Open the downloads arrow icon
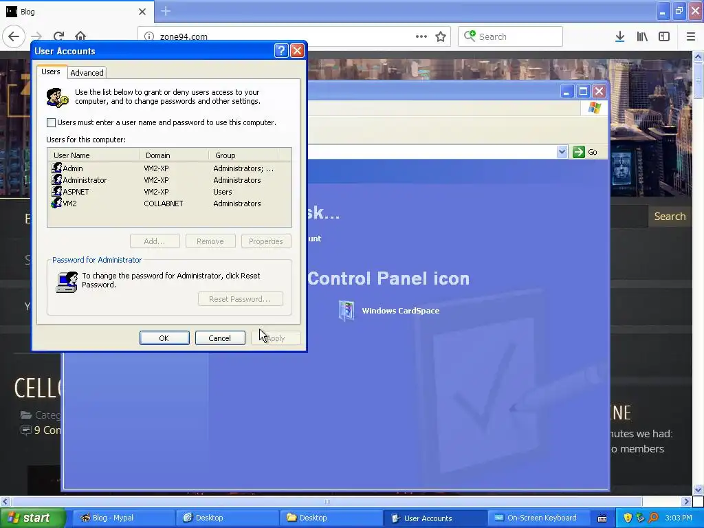Screen dimensions: 704x528 click(619, 37)
